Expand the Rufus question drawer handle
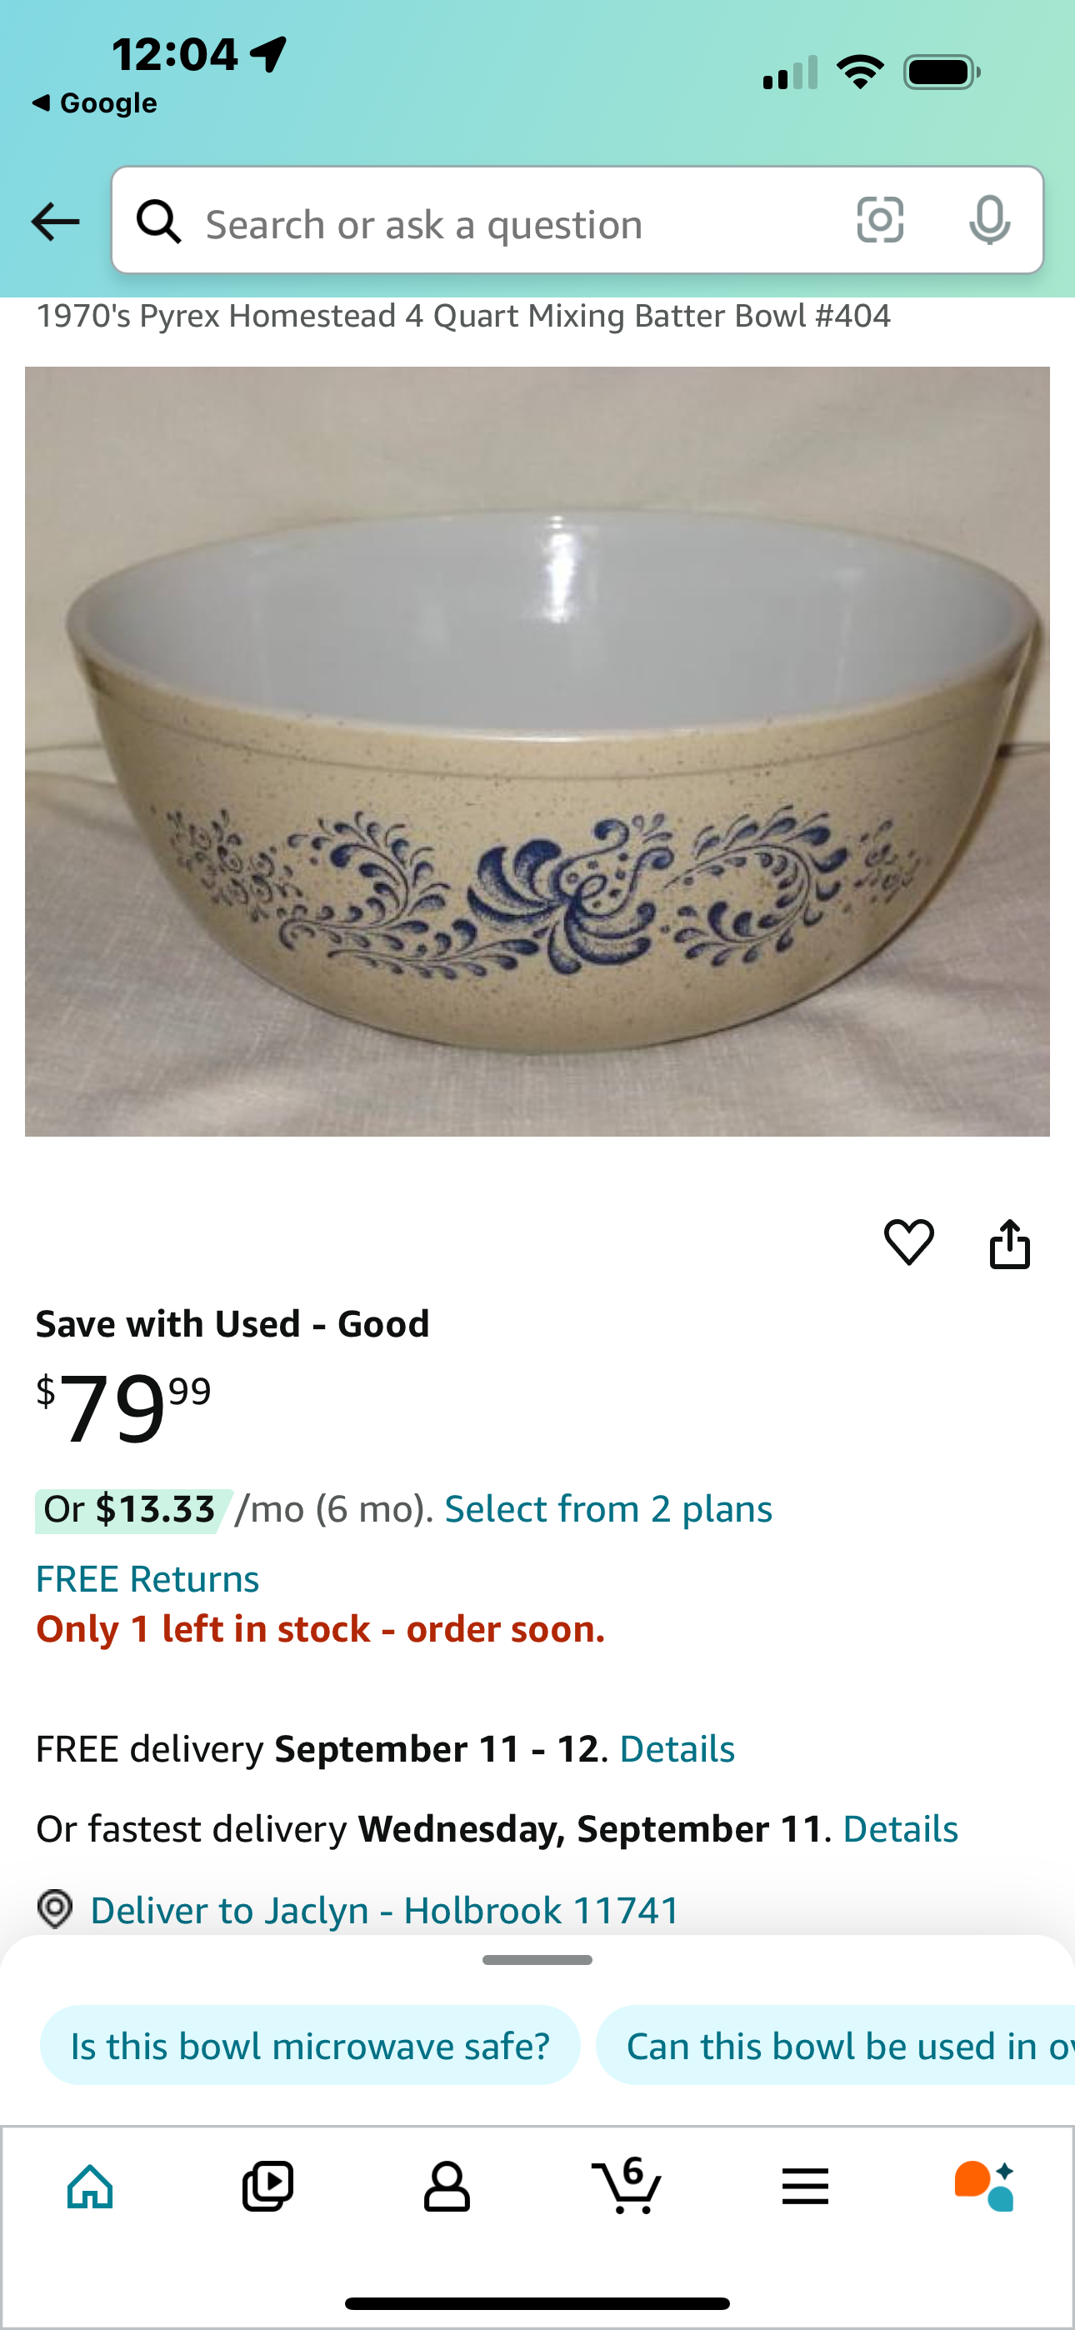The image size is (1075, 2330). coord(537,1961)
